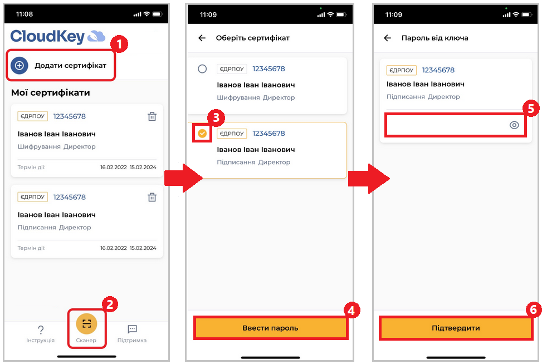Tap the plus icon to add certificate
The height and width of the screenshot is (364, 542).
[19, 65]
